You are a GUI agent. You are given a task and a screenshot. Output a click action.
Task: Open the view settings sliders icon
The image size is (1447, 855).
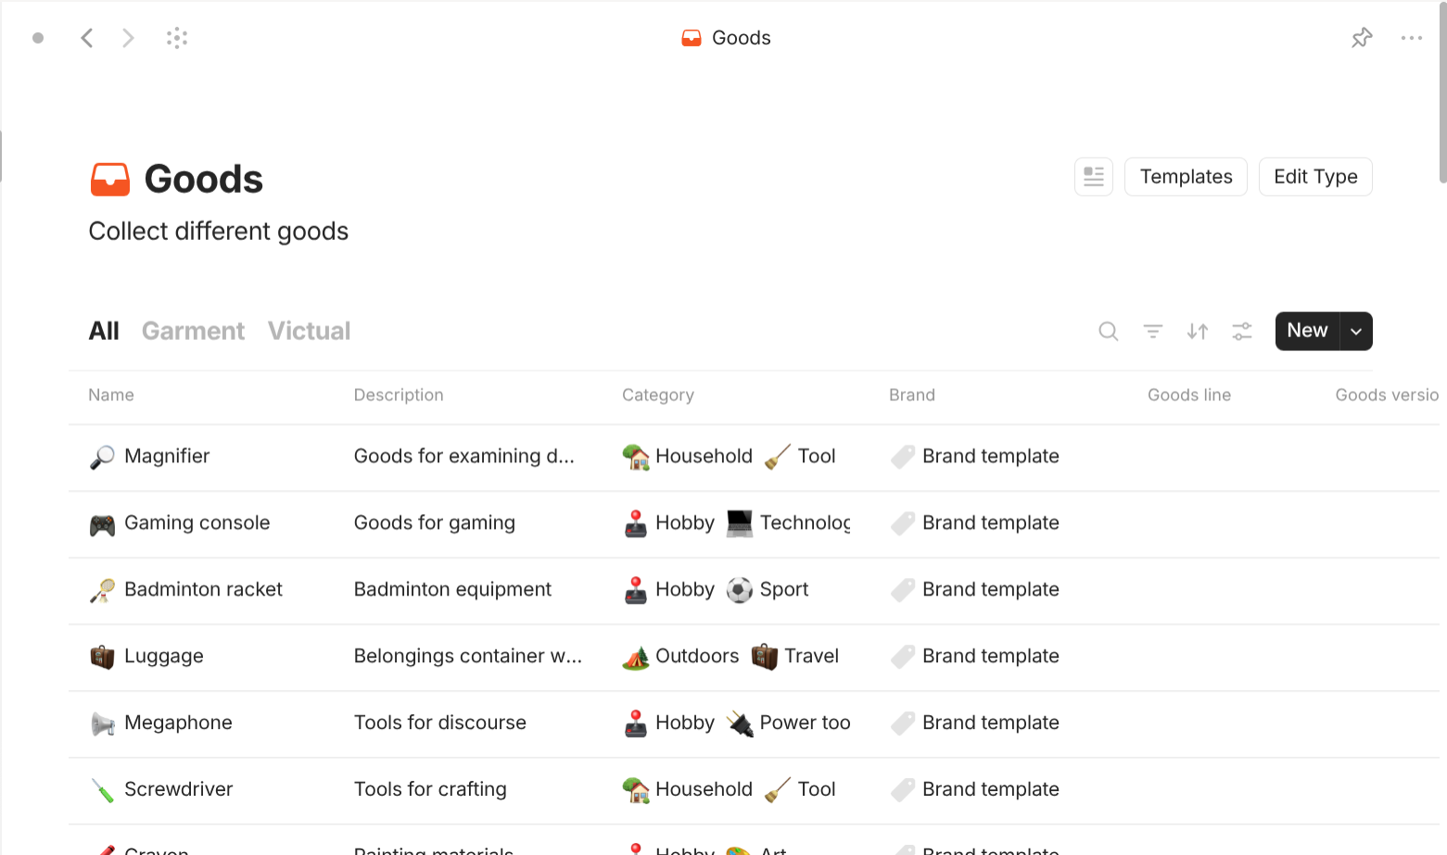pyautogui.click(x=1241, y=331)
